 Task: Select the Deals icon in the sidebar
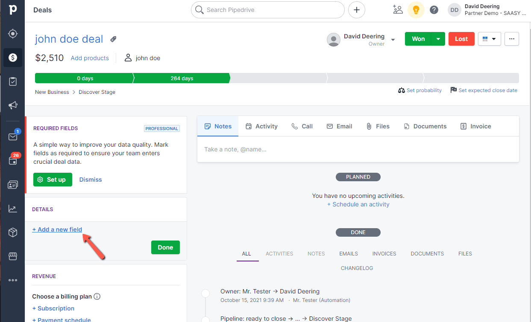[12, 58]
